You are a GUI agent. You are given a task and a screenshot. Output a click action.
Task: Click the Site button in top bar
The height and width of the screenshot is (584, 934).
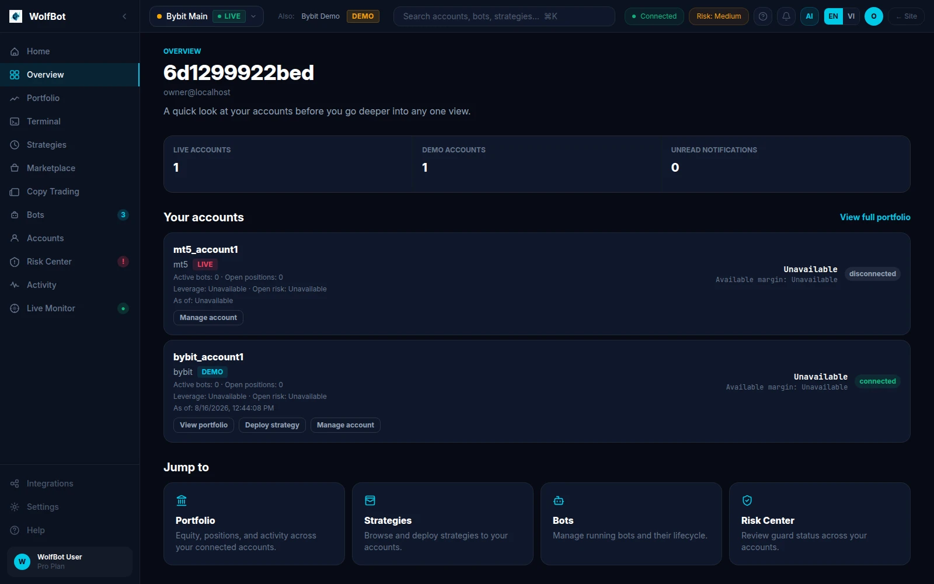(x=907, y=16)
